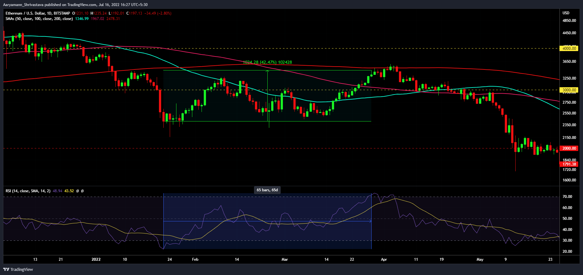Screen dimensions: 583x275
Task: Click the 2022 label on the date axis
Action: click(x=96, y=259)
